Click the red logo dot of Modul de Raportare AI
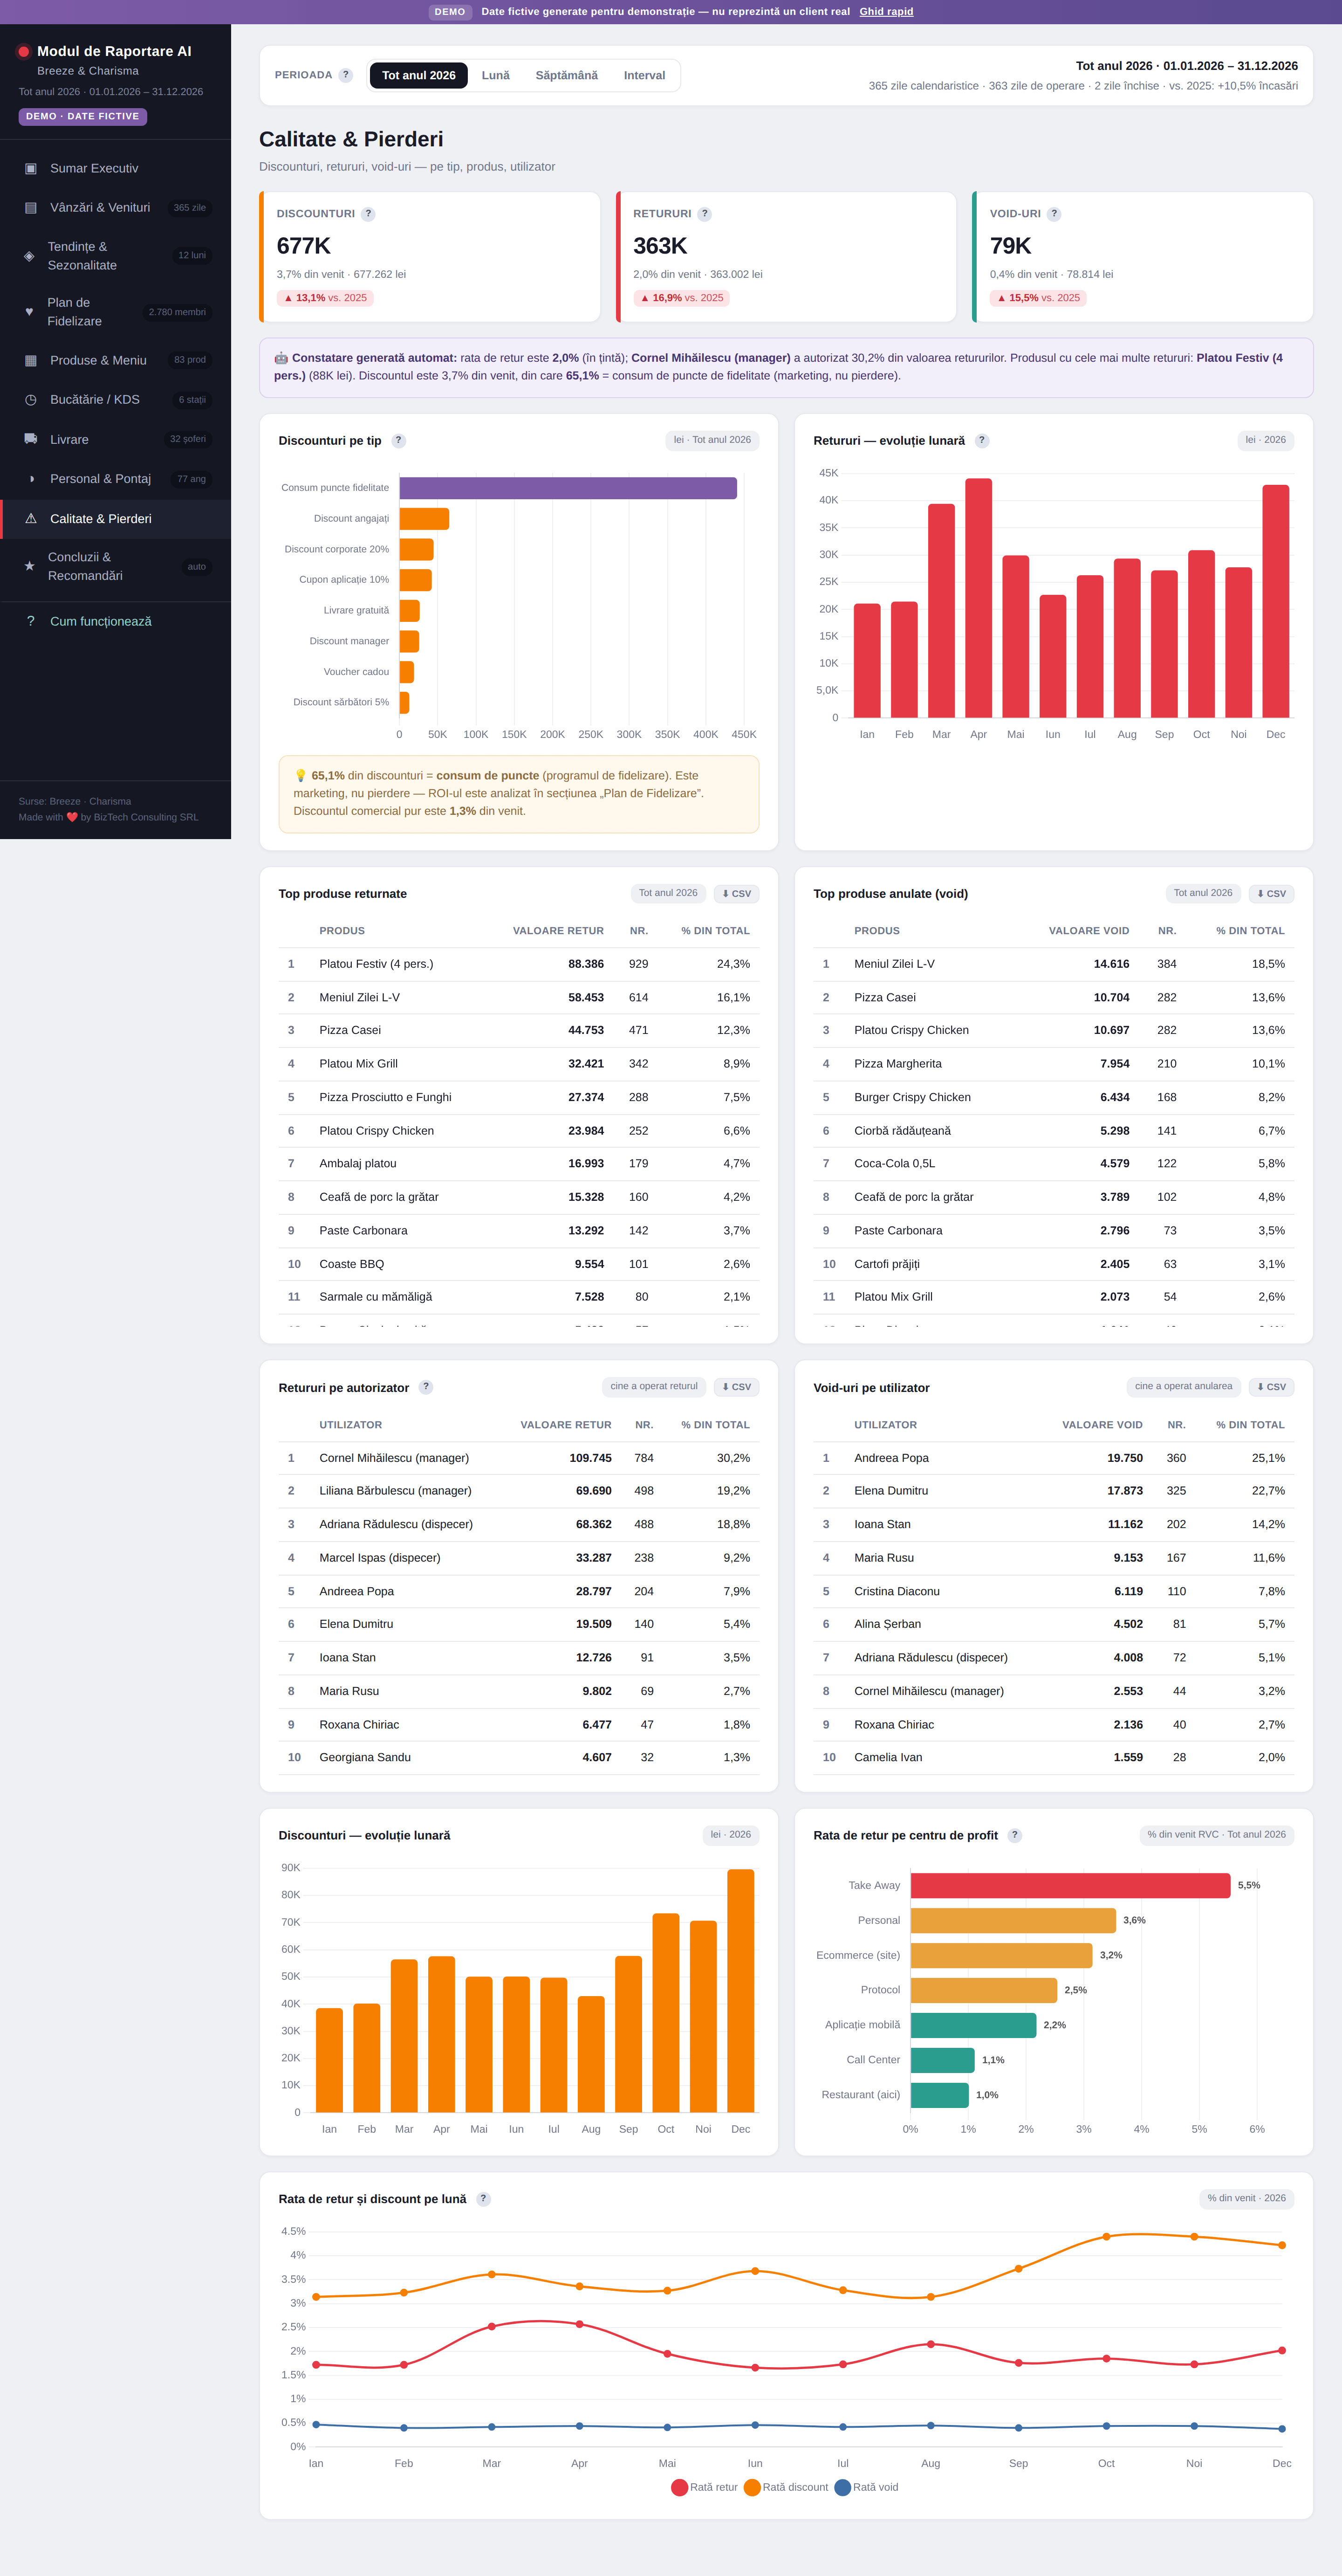The width and height of the screenshot is (1342, 2576). 24,52
